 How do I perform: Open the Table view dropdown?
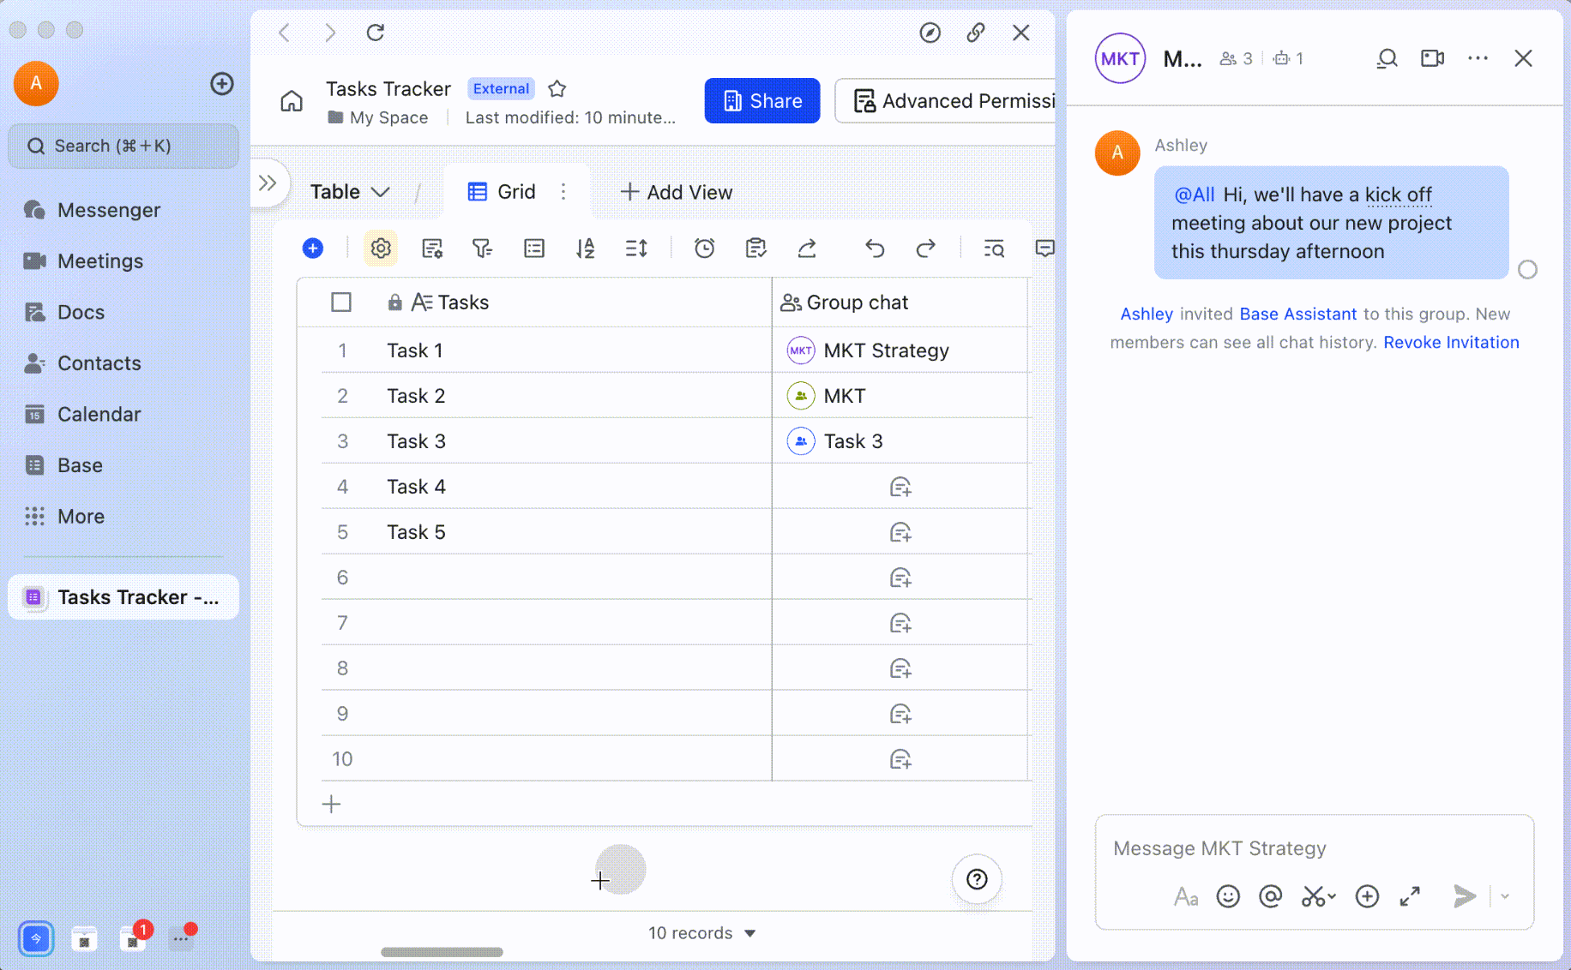(x=350, y=191)
